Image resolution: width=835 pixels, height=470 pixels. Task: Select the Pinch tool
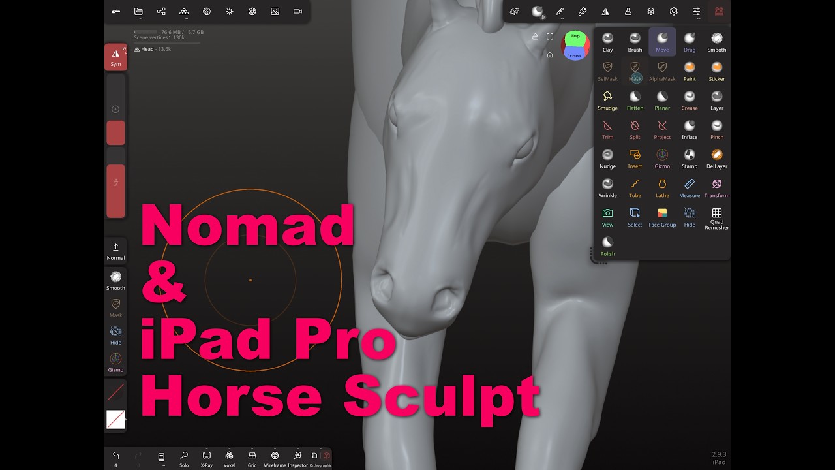[717, 130]
